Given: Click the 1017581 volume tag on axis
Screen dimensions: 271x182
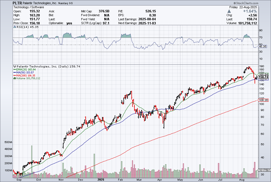Looking at the screenshot, I should click(x=264, y=170).
